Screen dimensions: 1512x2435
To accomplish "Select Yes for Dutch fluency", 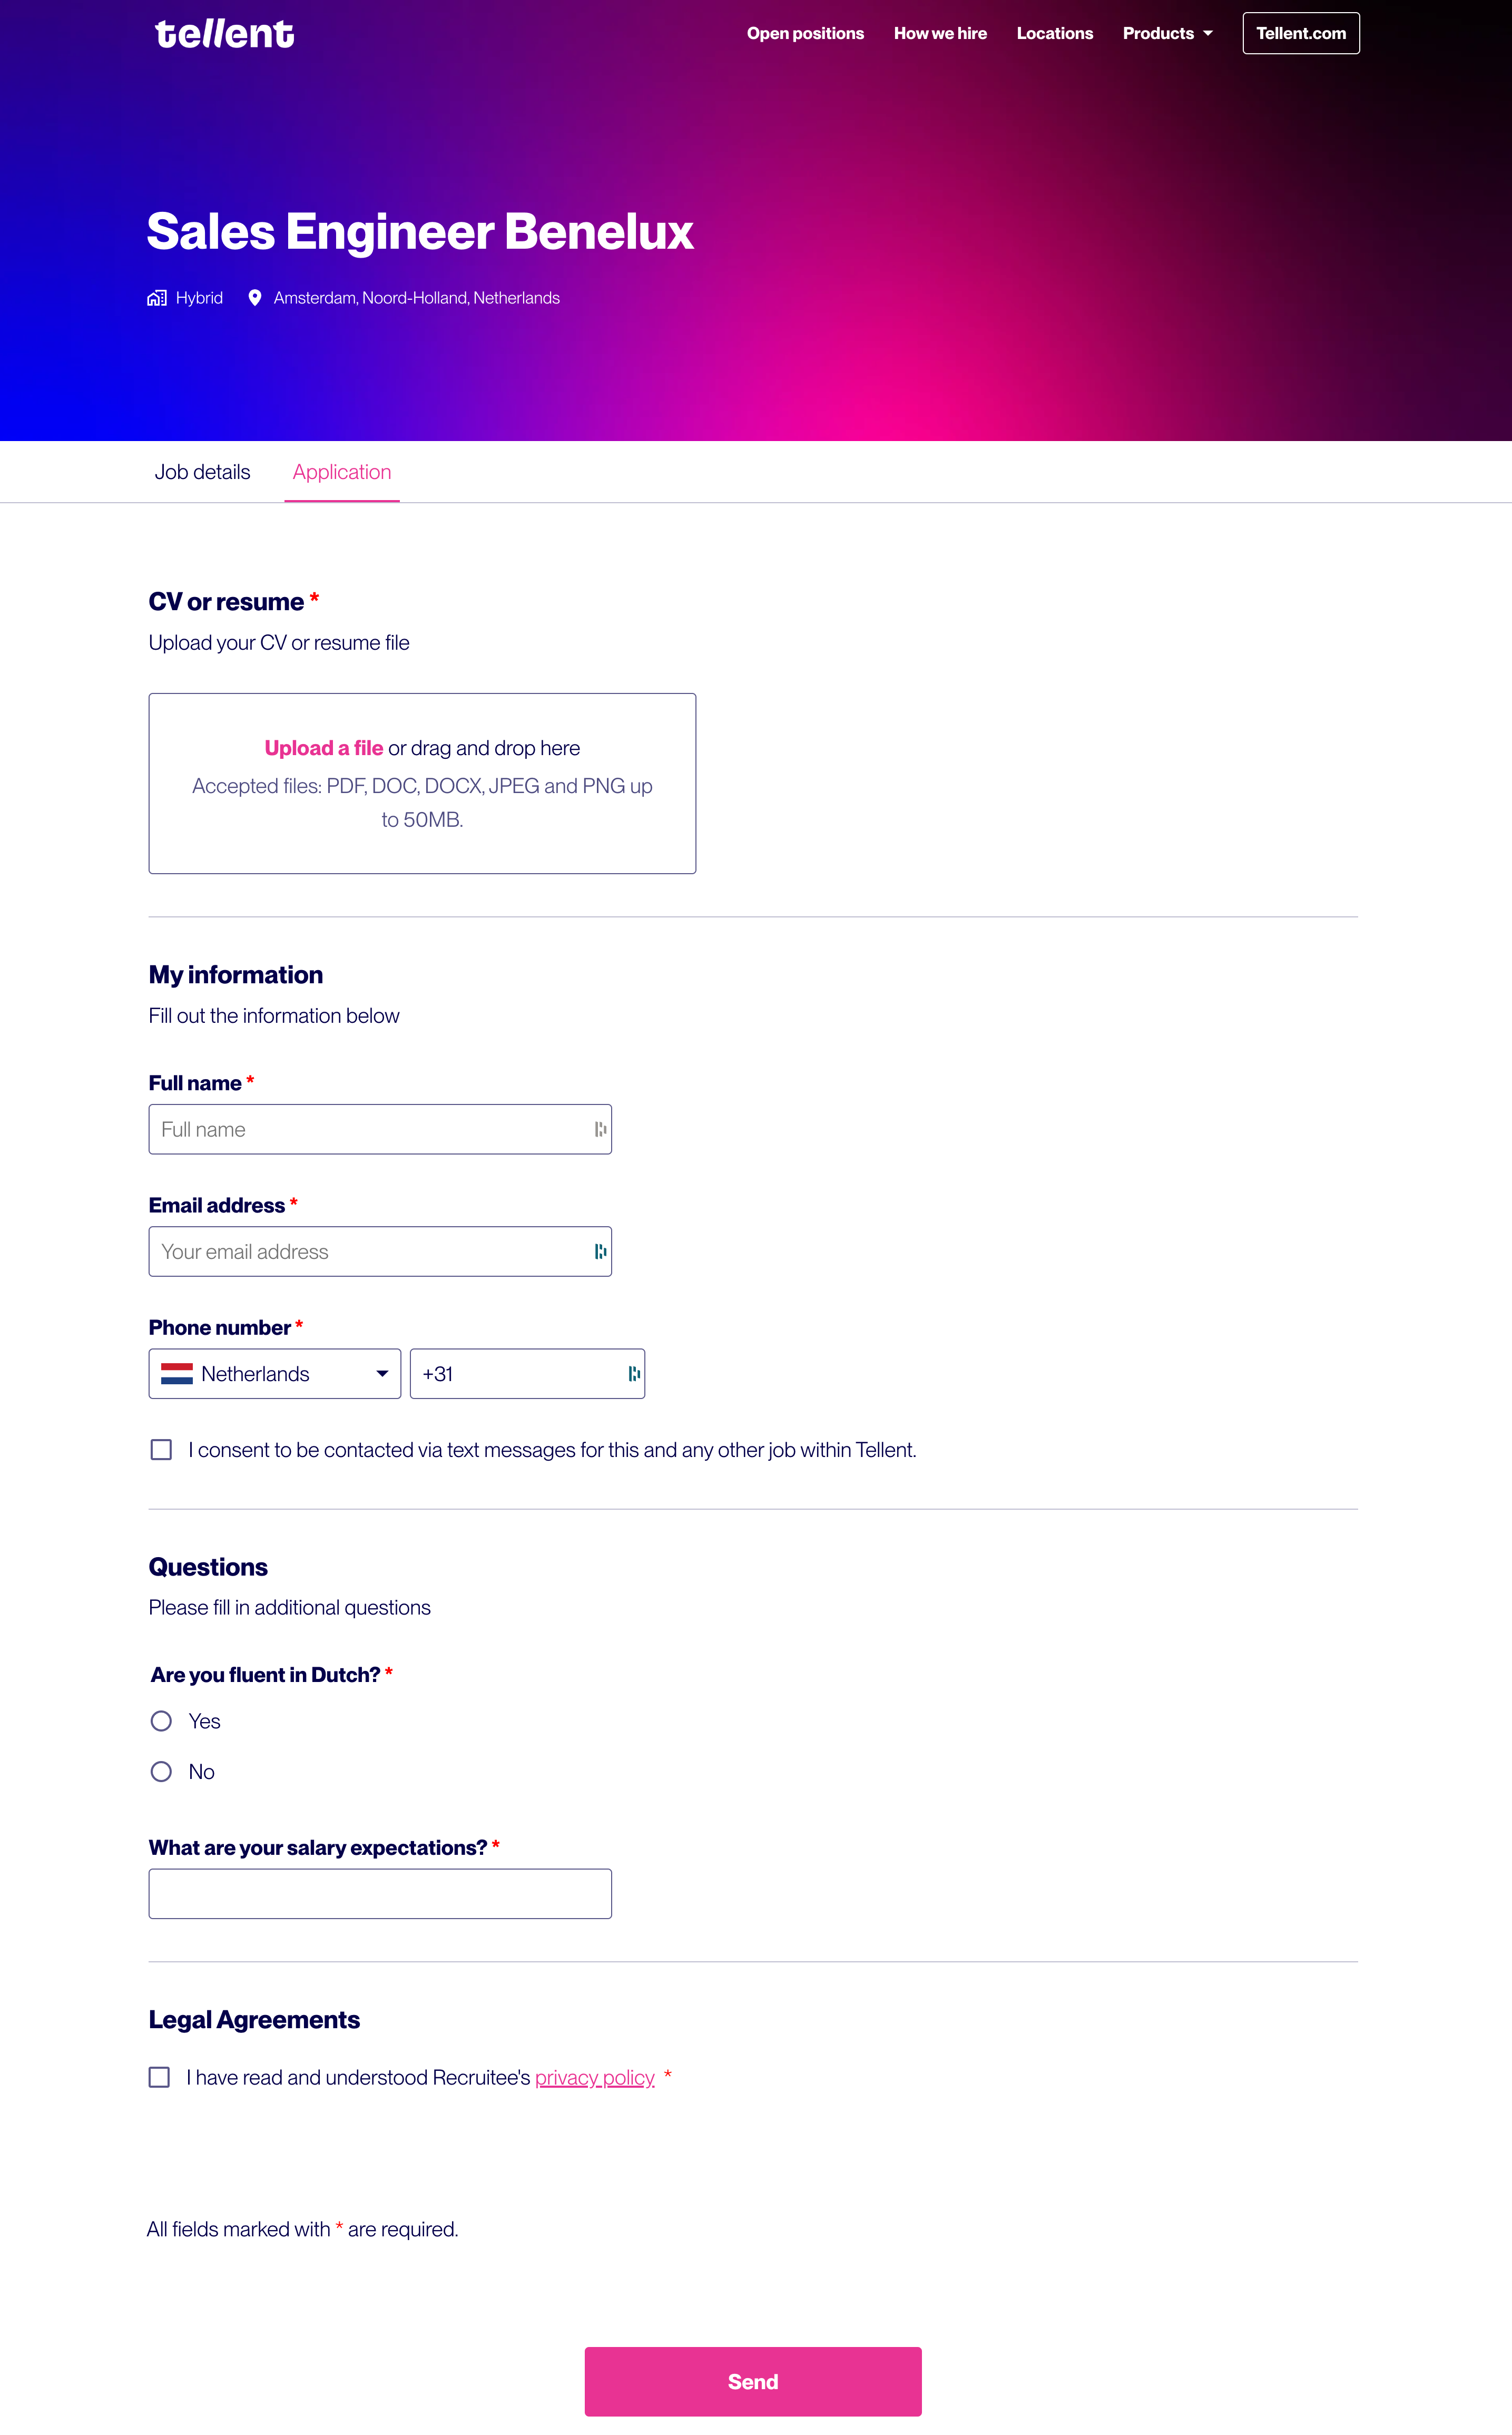I will pos(161,1721).
